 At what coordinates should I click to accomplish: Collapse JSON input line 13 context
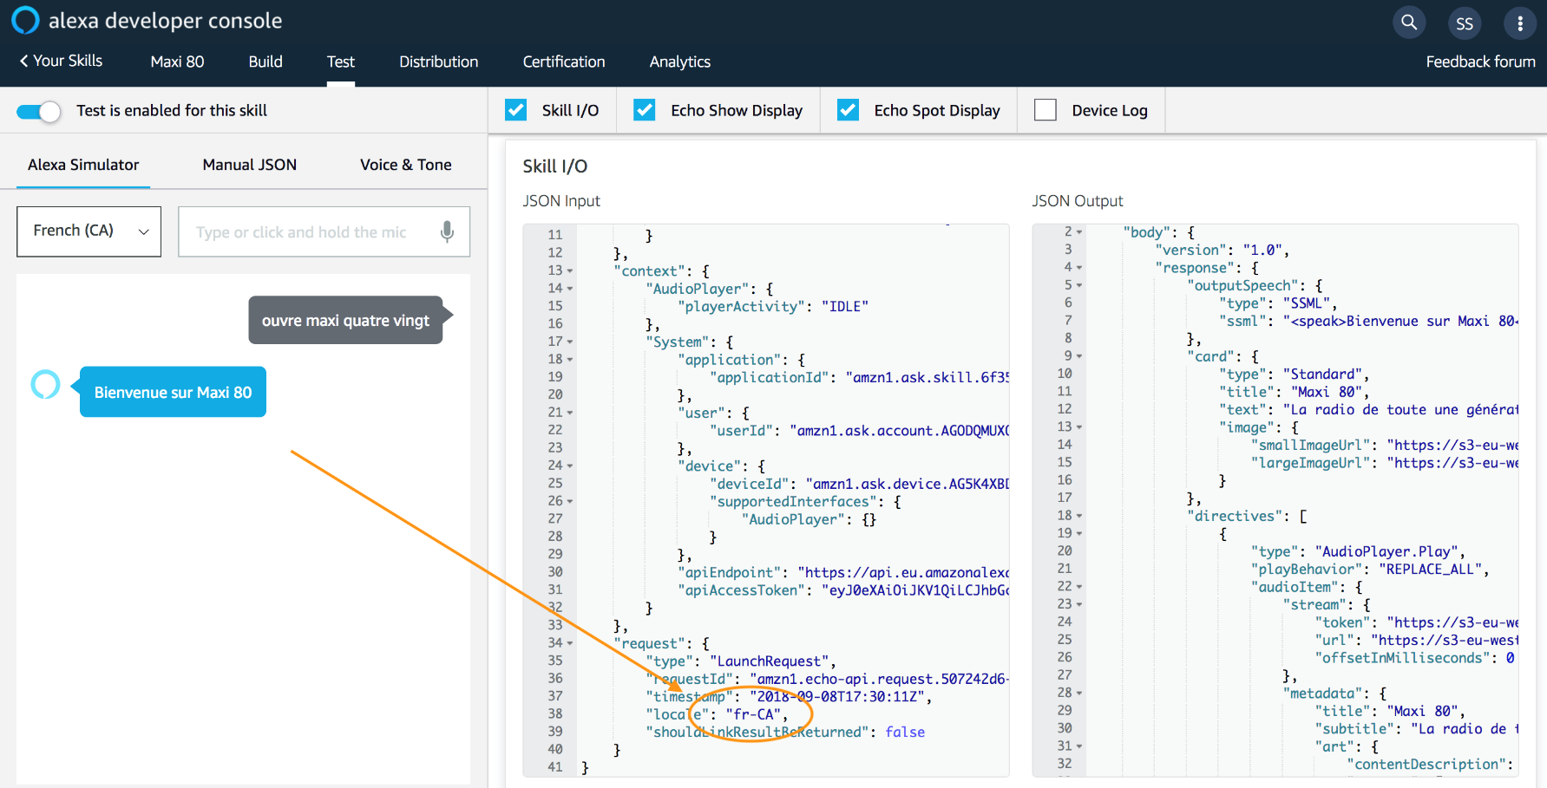(570, 270)
